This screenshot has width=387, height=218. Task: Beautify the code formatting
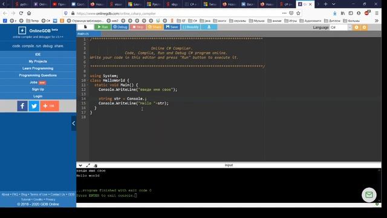point(190,27)
